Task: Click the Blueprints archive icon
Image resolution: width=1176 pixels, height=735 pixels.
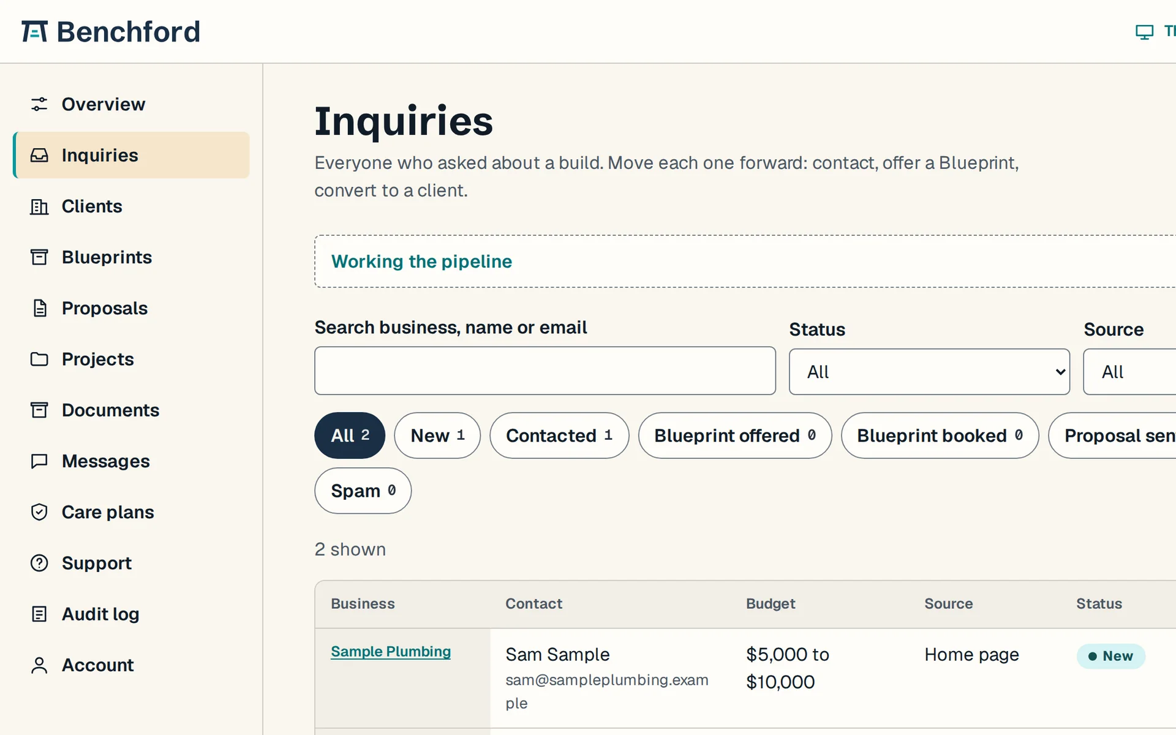Action: (x=39, y=257)
